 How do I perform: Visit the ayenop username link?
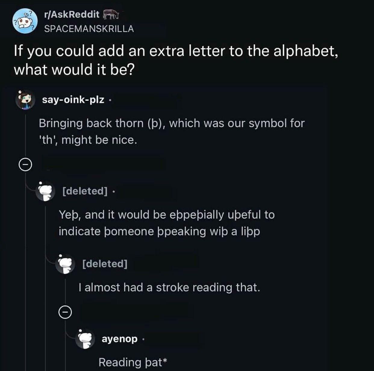point(120,339)
